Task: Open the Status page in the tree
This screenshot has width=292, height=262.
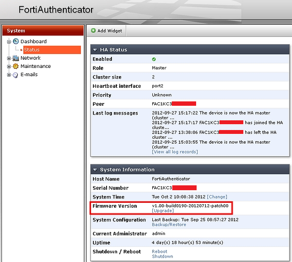Action: pyautogui.click(x=52, y=50)
